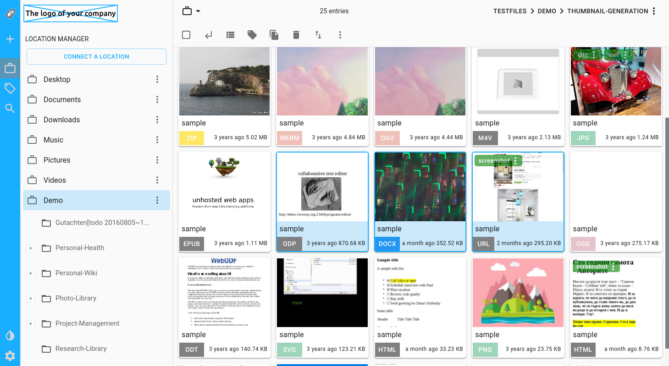The image size is (669, 366).
Task: Toggle select all entries with the checkbox
Action: click(186, 34)
